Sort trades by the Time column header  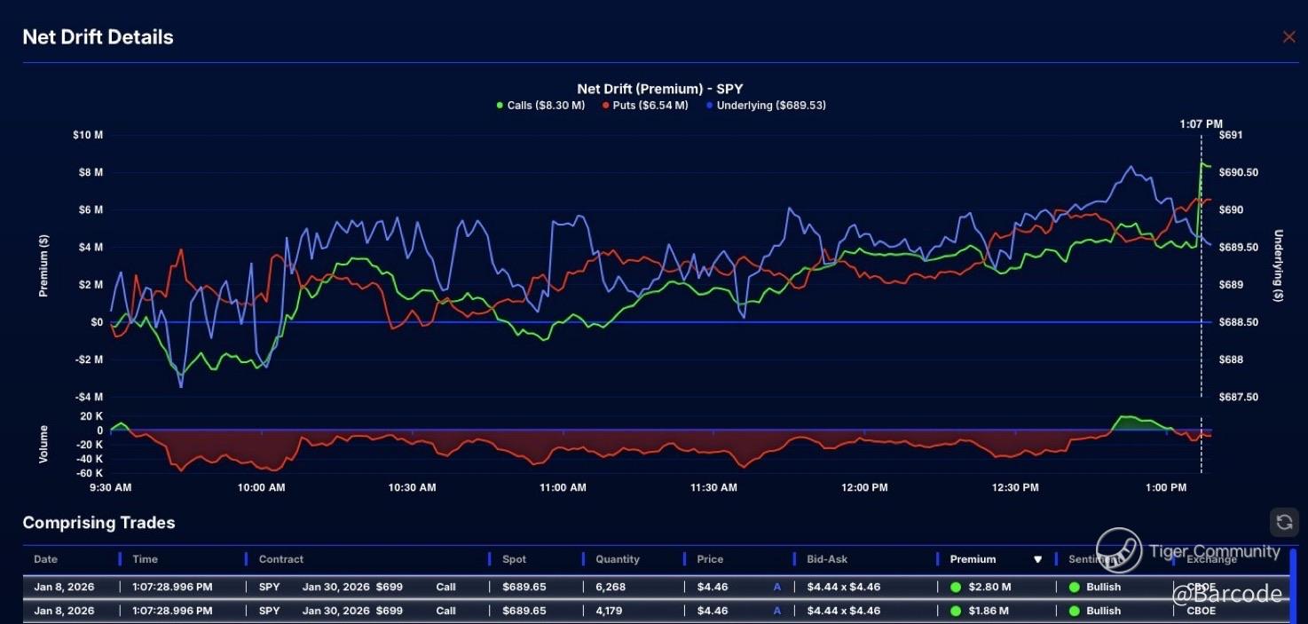point(145,559)
